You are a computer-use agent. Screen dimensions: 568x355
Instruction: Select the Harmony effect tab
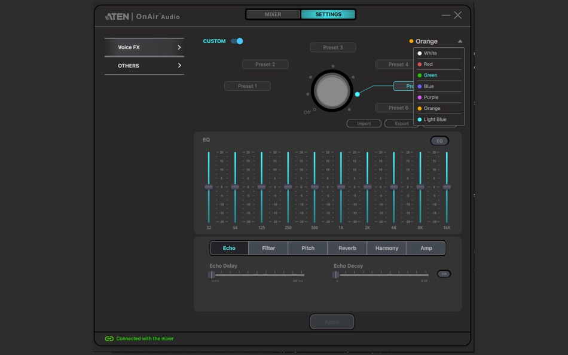(x=387, y=248)
